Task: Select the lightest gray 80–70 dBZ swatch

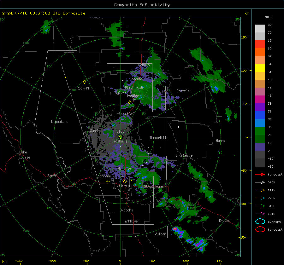Action: point(260,29)
